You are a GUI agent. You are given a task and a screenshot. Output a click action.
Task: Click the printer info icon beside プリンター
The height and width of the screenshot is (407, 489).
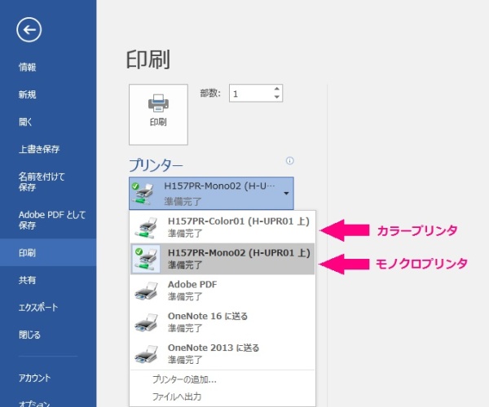(289, 160)
